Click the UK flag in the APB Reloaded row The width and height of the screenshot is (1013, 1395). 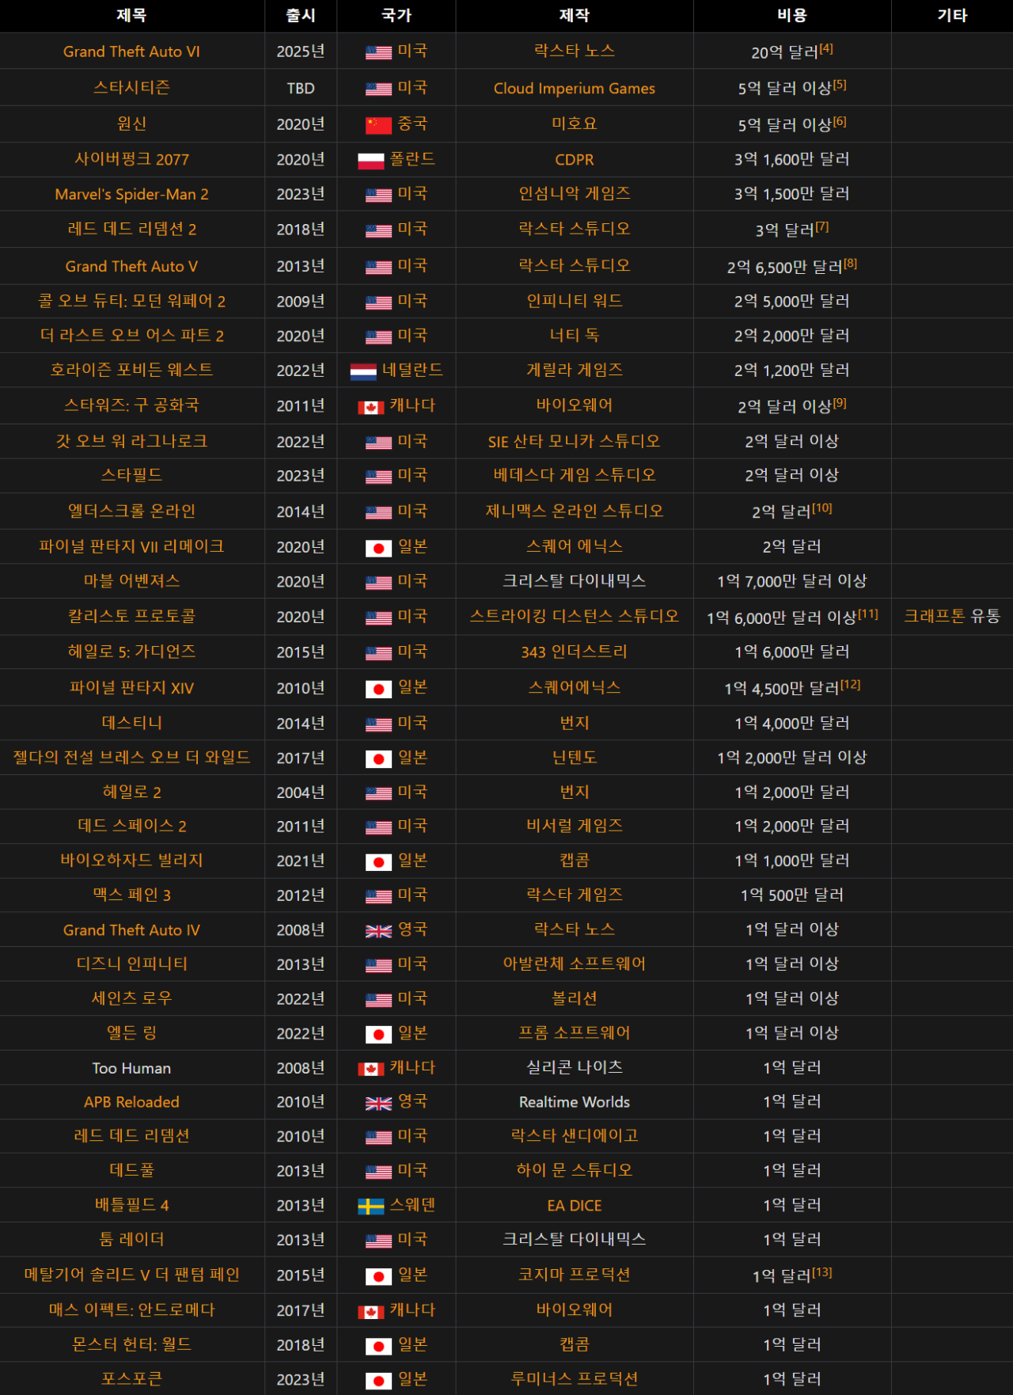pyautogui.click(x=378, y=1103)
